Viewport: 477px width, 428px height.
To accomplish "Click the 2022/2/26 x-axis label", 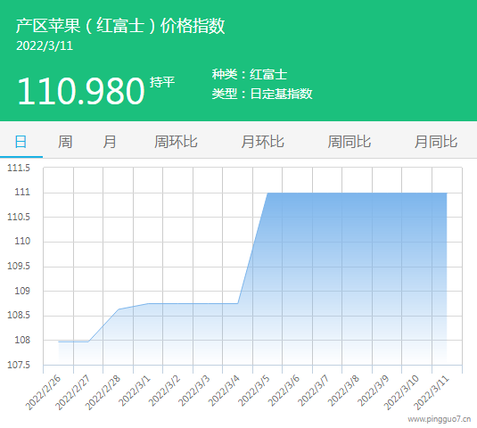I will pos(43,392).
